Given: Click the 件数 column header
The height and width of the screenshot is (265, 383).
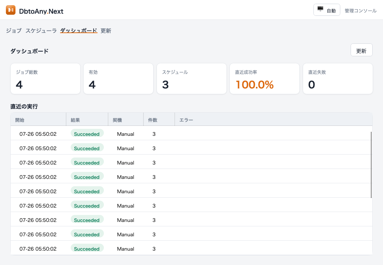Looking at the screenshot, I should [159, 119].
